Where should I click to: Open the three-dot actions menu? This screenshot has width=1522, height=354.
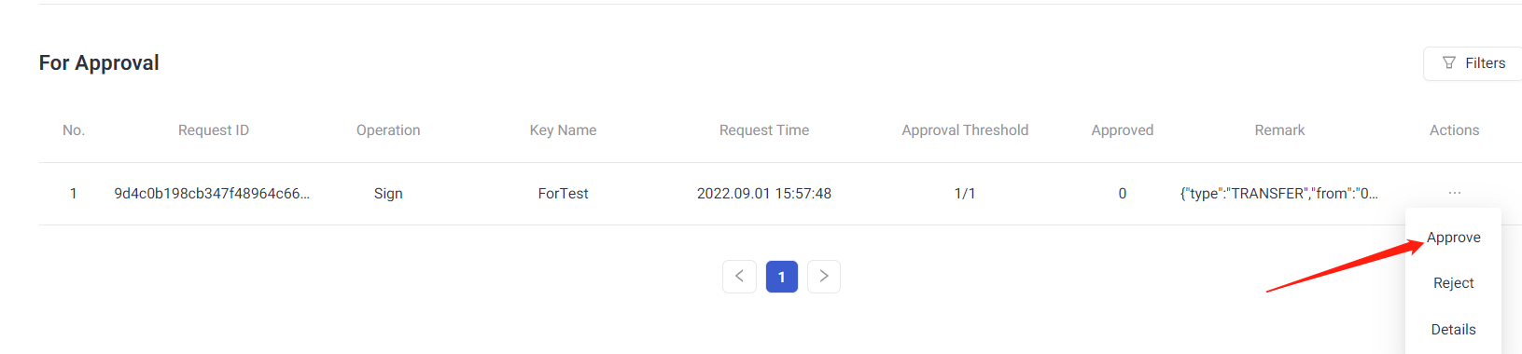(x=1455, y=193)
